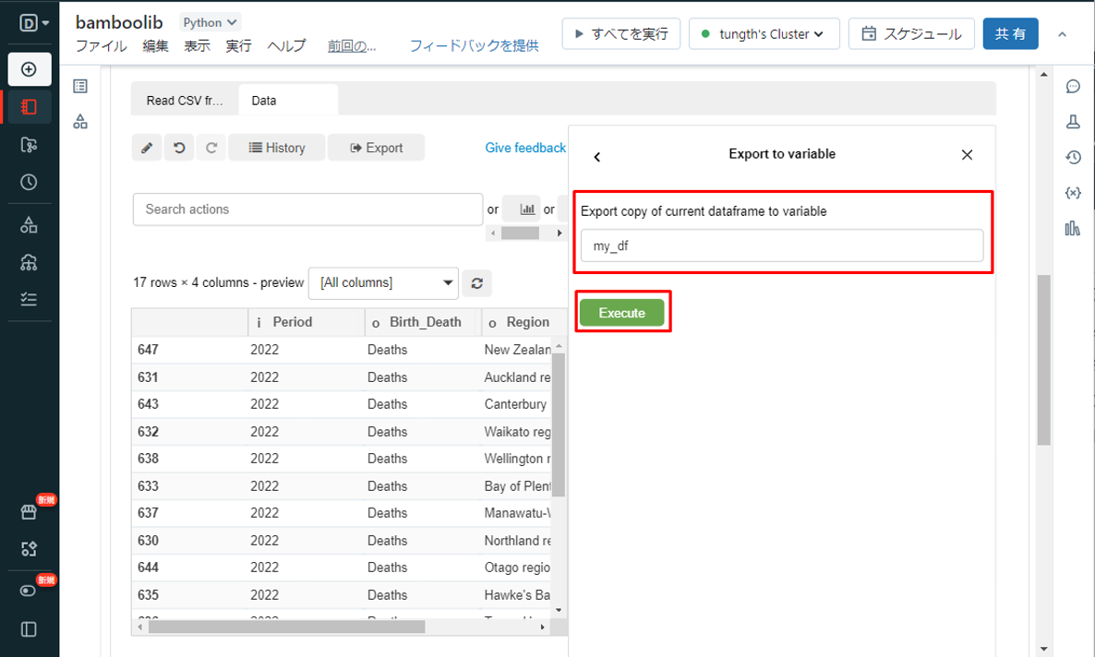Click the my_df variable name field
The width and height of the screenshot is (1095, 657).
[781, 246]
